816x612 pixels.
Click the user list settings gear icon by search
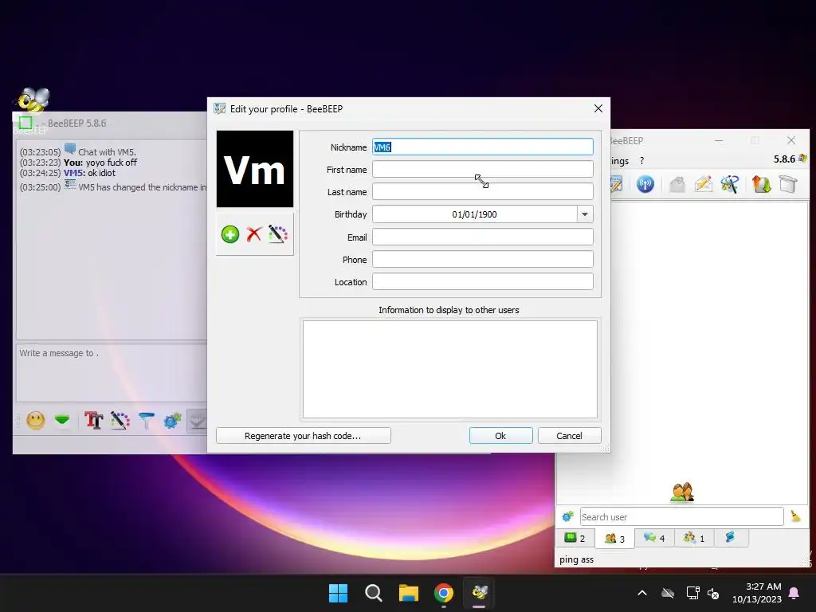click(567, 516)
